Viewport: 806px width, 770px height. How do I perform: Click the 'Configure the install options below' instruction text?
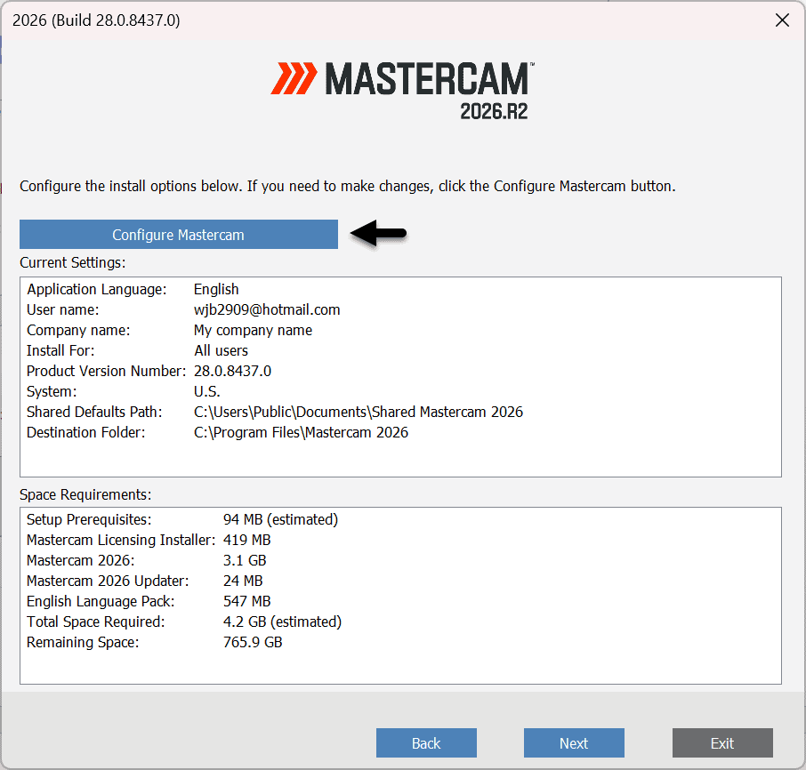click(x=348, y=186)
